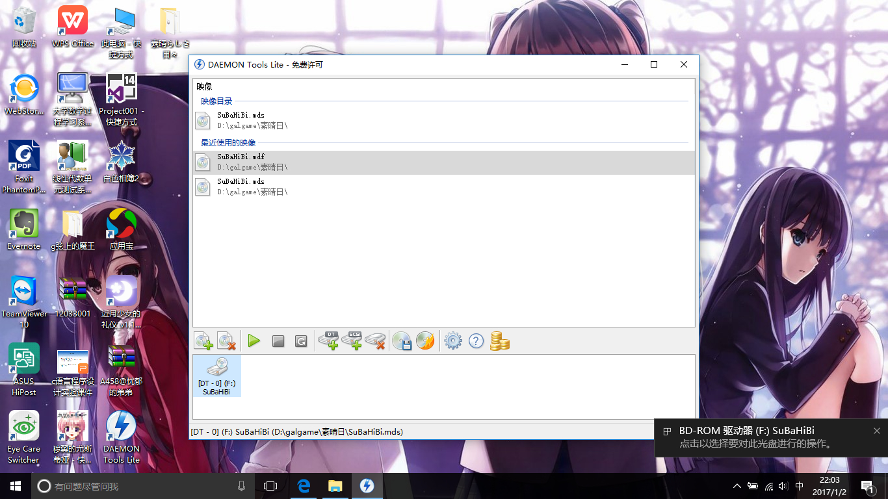Maximize the DAEMON Tools Lite window
Image resolution: width=888 pixels, height=499 pixels.
pos(654,64)
